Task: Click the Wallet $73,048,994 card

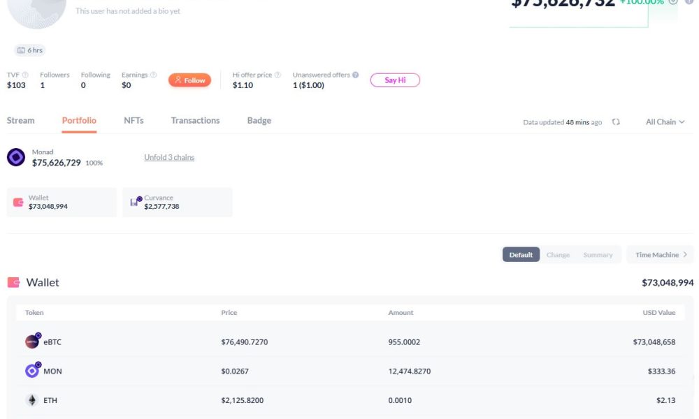Action: click(x=62, y=202)
